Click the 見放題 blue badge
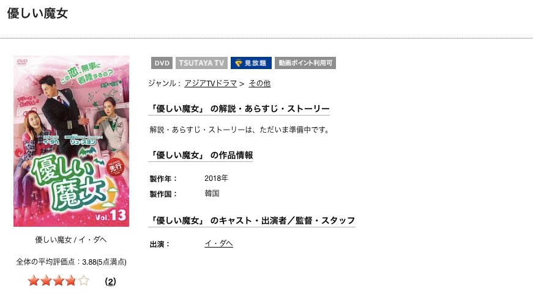Viewport: 533px width, 294px height. pyautogui.click(x=251, y=63)
